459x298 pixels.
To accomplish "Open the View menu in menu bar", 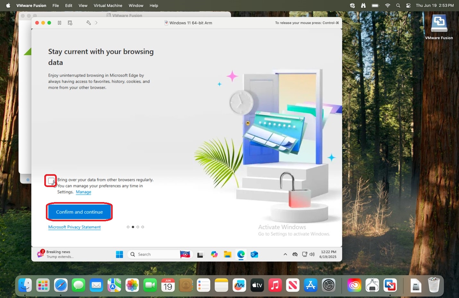I will coord(83,5).
